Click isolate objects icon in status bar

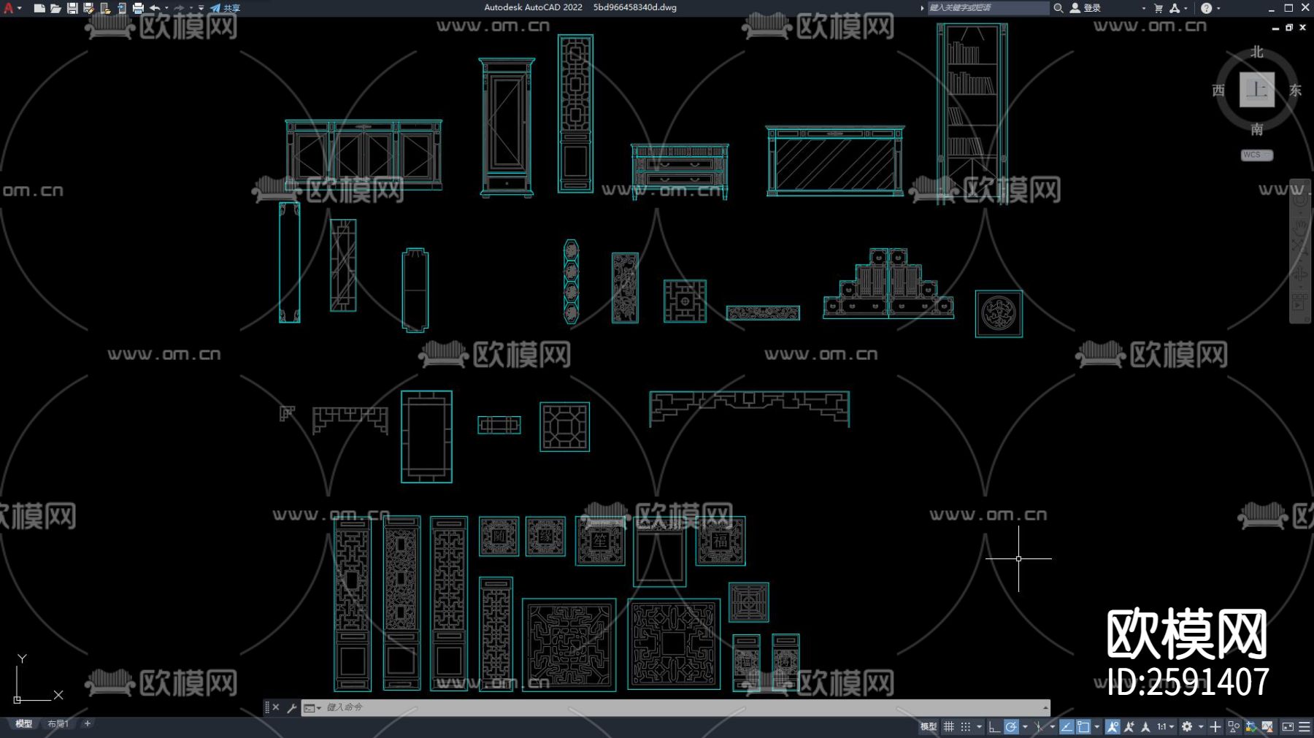tap(1234, 726)
